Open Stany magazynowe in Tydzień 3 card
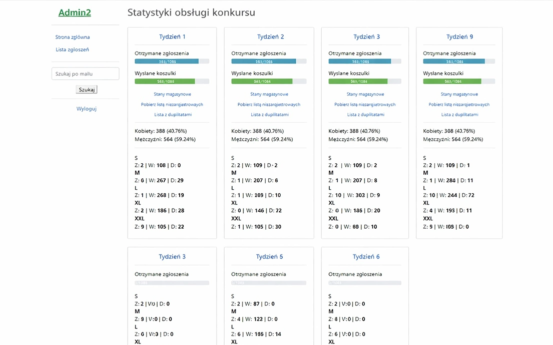This screenshot has height=345, width=553. tap(365, 94)
